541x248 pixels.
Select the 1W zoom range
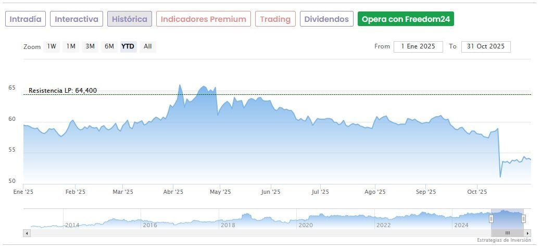tap(52, 46)
